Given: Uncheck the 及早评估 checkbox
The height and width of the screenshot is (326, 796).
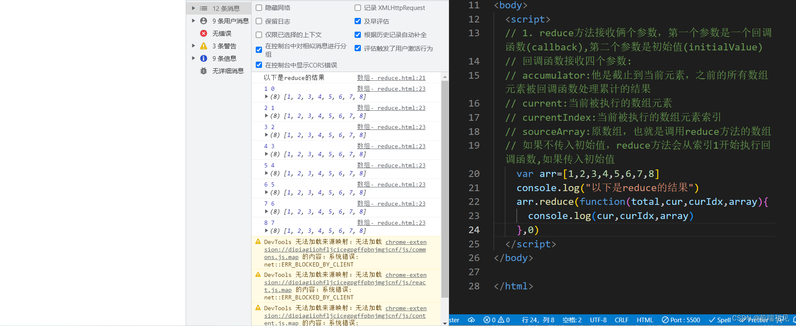Looking at the screenshot, I should pos(358,21).
